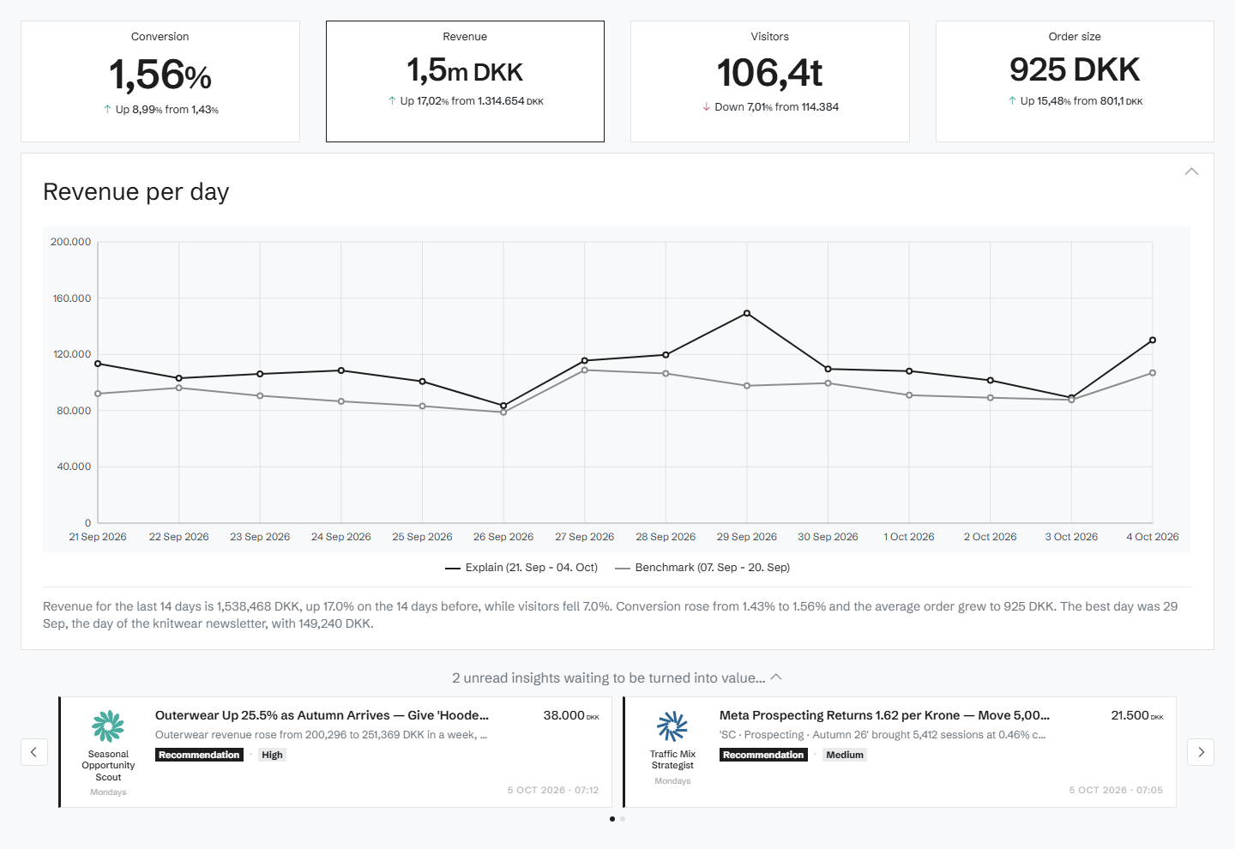Select the second carousel page dot
This screenshot has height=849, width=1235.
(623, 819)
